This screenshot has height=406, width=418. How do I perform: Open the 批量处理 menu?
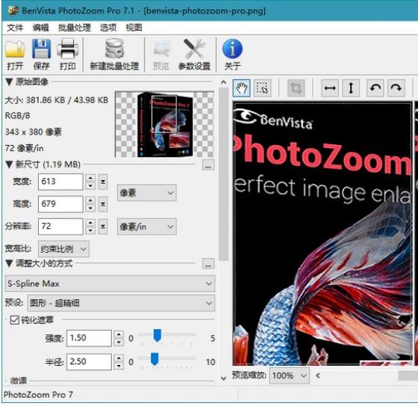[x=75, y=28]
